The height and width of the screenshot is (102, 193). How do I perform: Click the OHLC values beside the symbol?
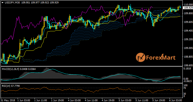click(x=40, y=3)
